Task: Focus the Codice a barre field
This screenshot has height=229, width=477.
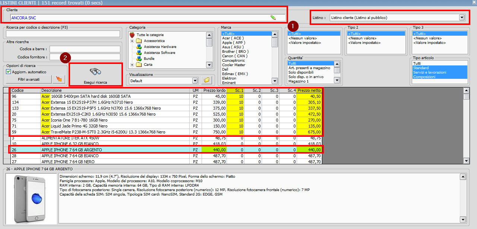Action: (85, 49)
